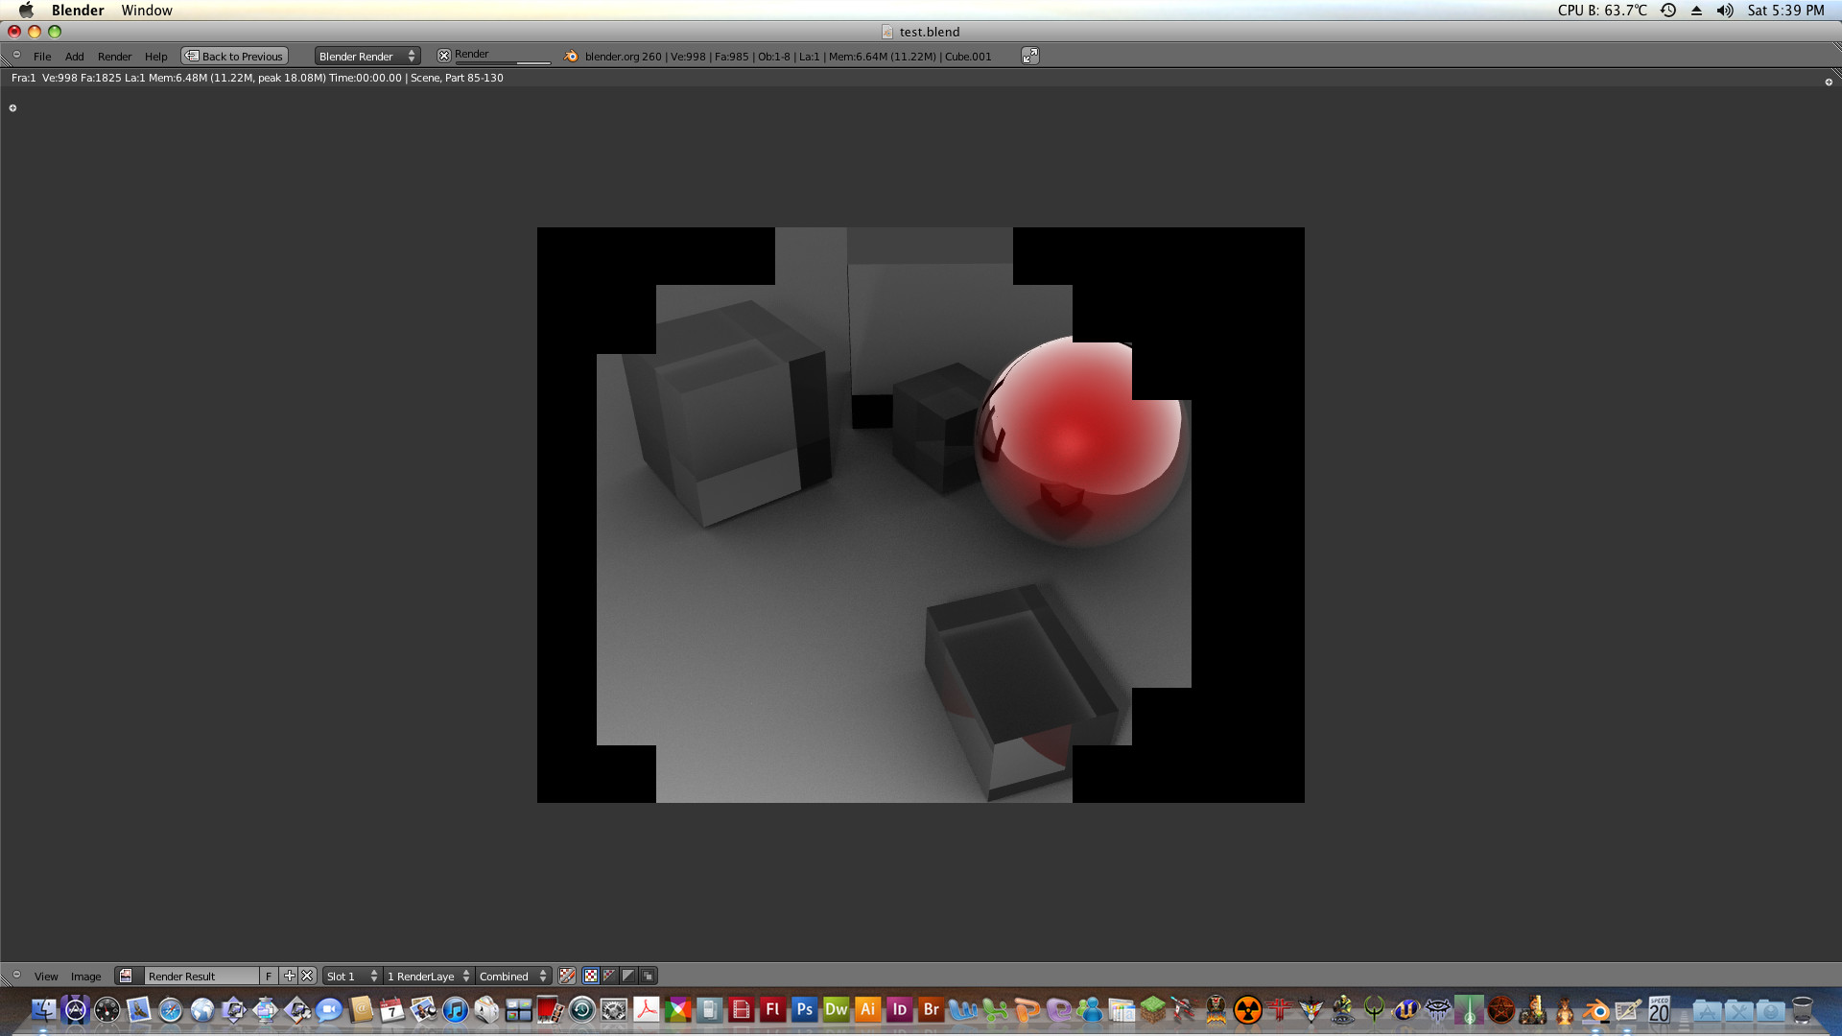This screenshot has height=1036, width=1842.
Task: Toggle alpha channel only display
Action: click(628, 977)
